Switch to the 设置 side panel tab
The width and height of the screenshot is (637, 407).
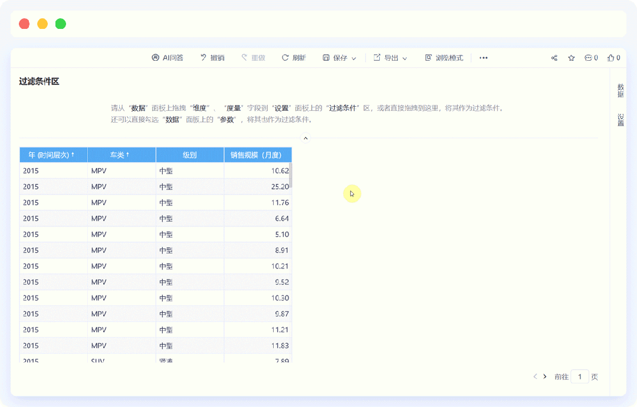click(x=620, y=120)
